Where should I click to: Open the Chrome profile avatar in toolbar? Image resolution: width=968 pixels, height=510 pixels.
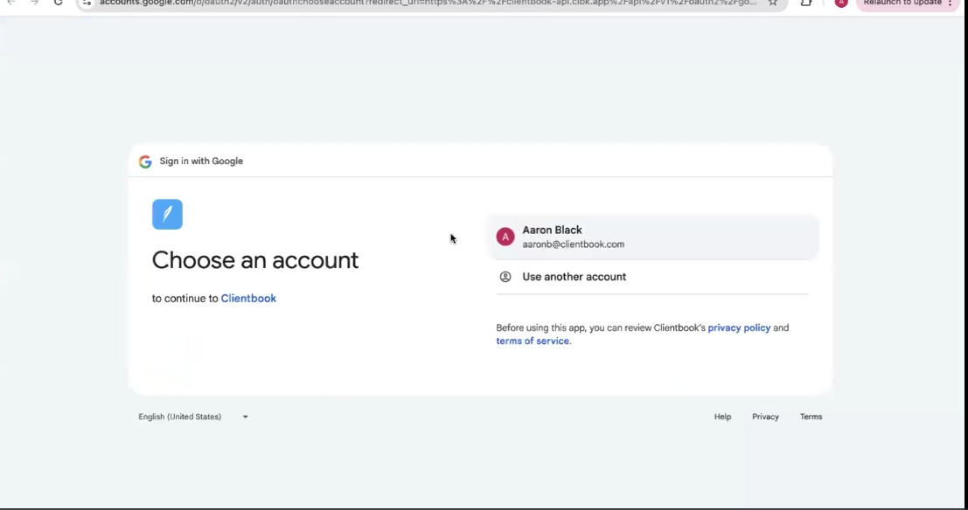coord(841,3)
